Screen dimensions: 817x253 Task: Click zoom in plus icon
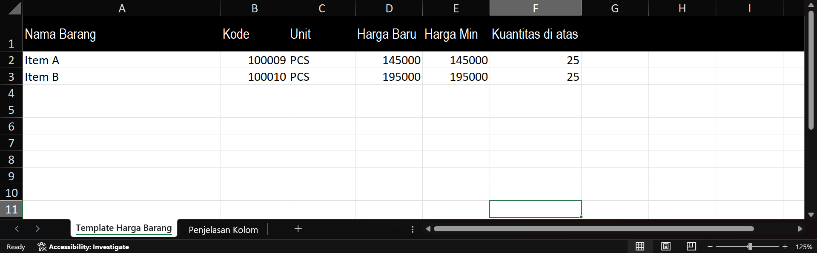(785, 247)
